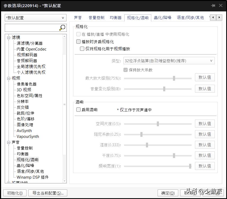Collapse the 声音 tree branch
Image resolution: width=227 pixels, height=199 pixels.
[8, 142]
